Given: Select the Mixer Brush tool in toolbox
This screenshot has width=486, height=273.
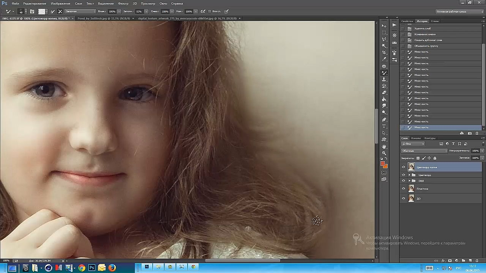Looking at the screenshot, I should (x=384, y=72).
